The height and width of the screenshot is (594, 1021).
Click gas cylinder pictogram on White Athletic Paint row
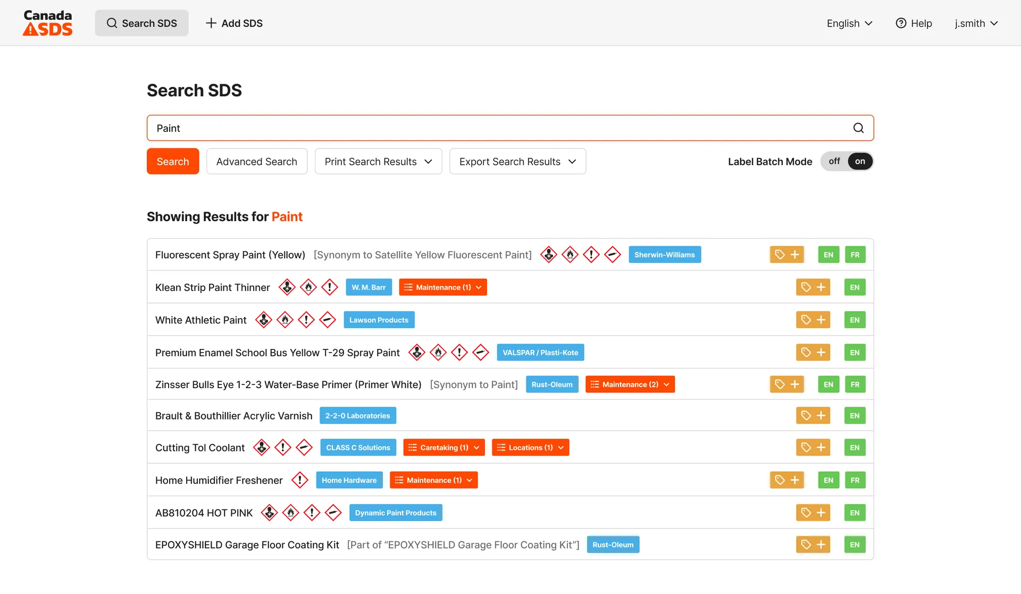(328, 320)
